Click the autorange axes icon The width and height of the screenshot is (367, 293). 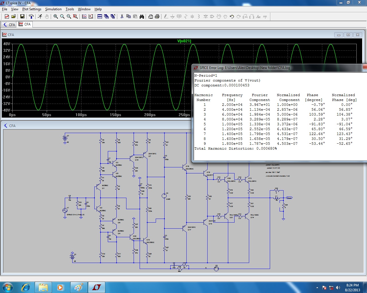coord(91,17)
